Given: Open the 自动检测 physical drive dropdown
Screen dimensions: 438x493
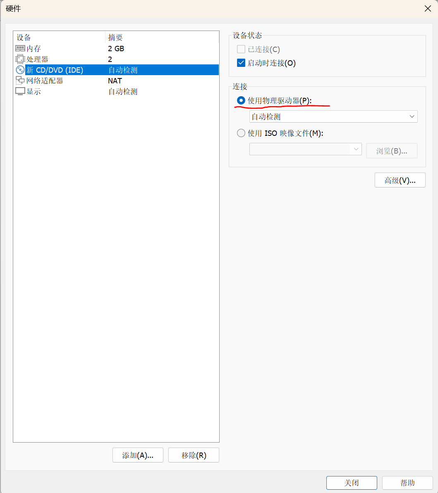Looking at the screenshot, I should tap(333, 117).
